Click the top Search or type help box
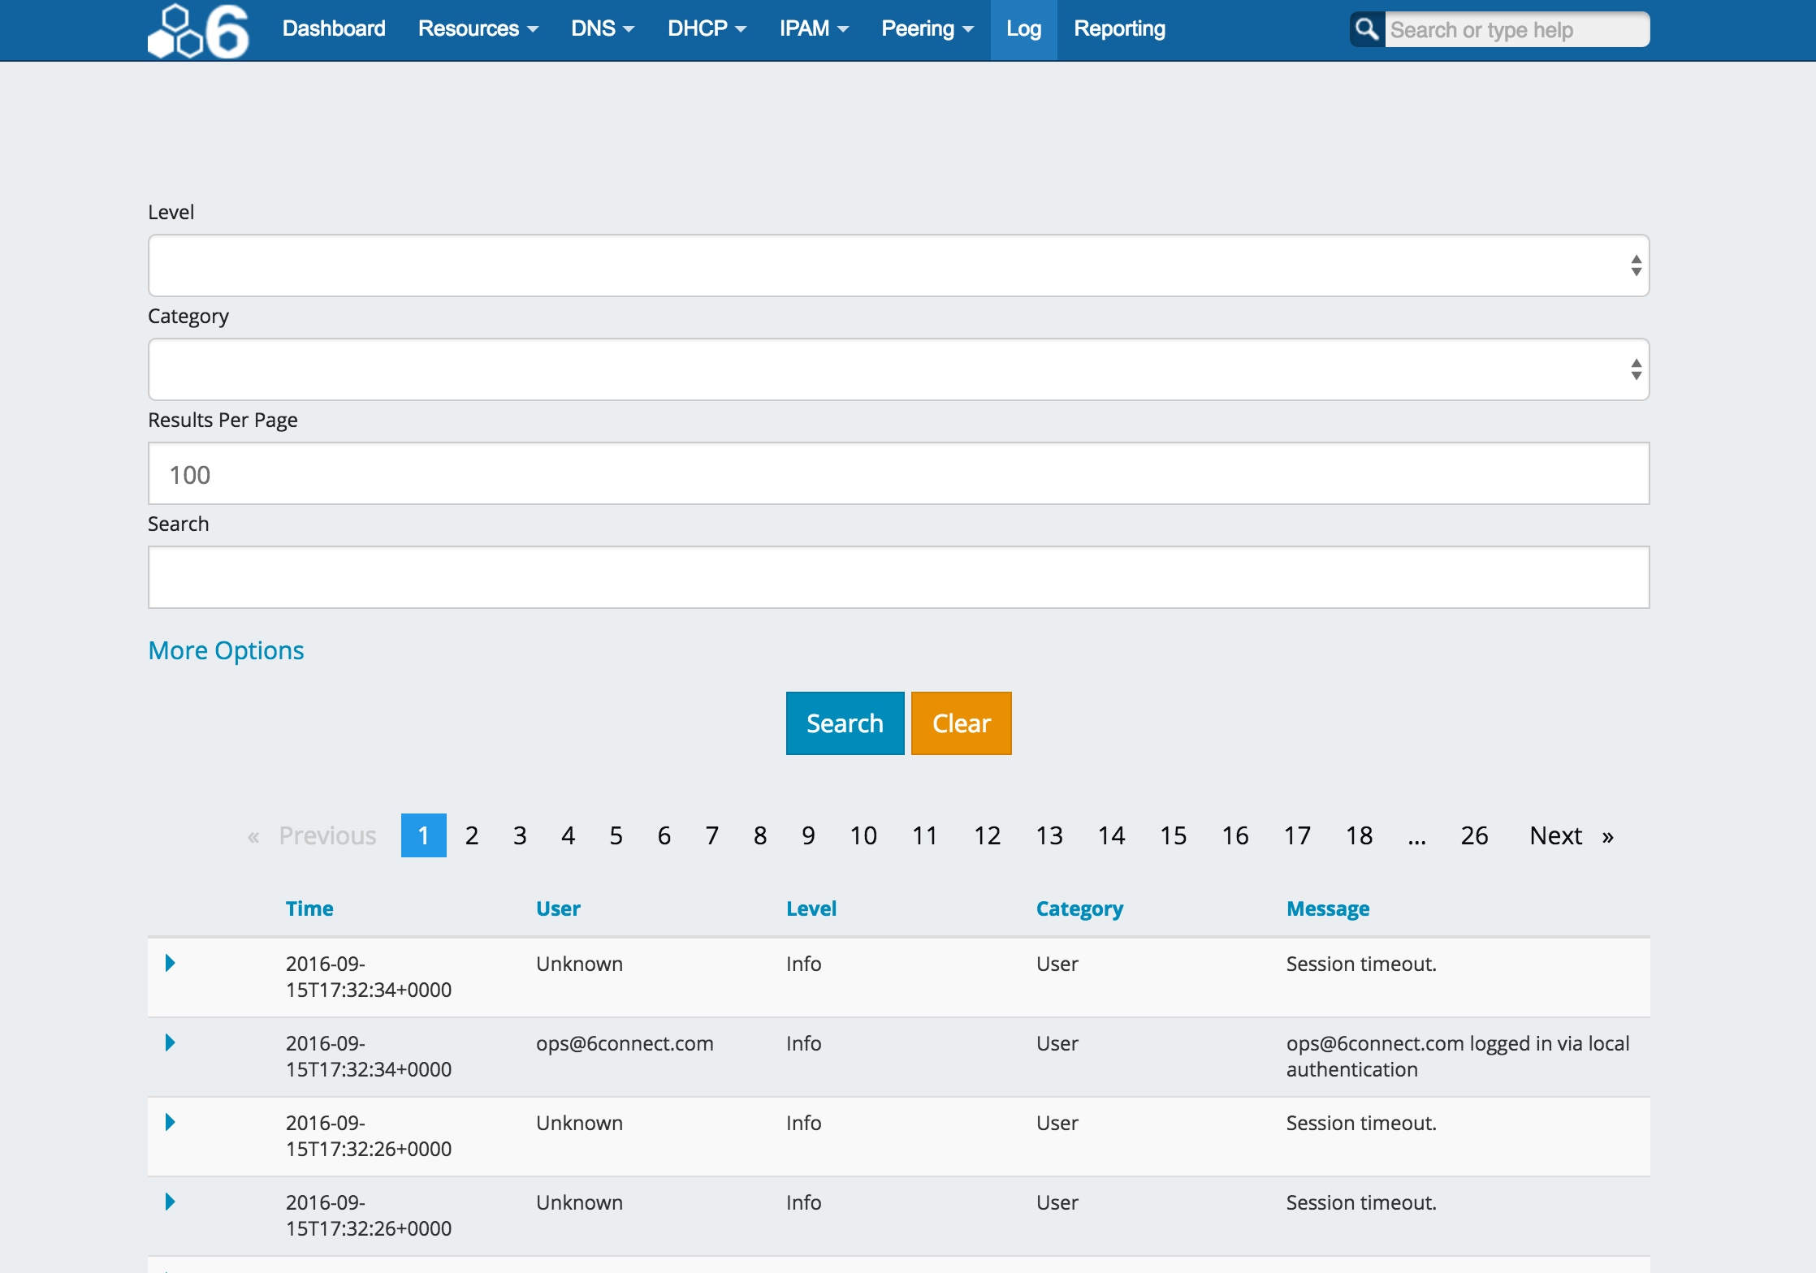Viewport: 1816px width, 1273px height. coord(1515,30)
